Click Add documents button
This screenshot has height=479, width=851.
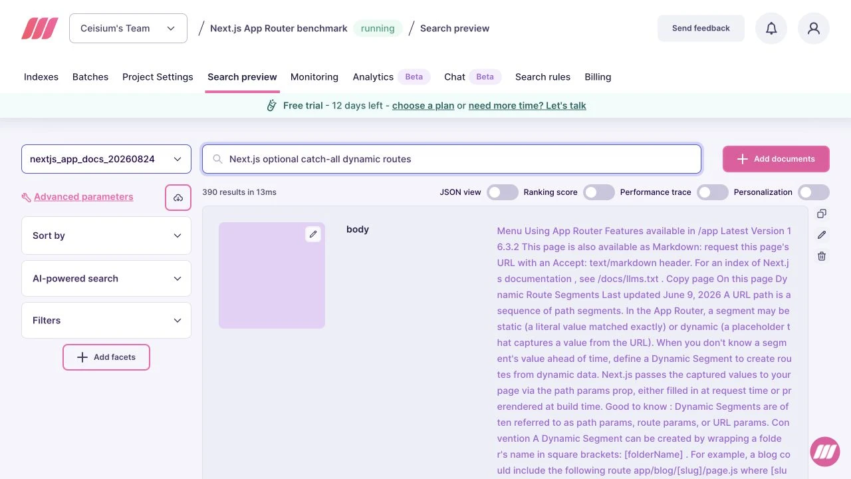pos(776,159)
